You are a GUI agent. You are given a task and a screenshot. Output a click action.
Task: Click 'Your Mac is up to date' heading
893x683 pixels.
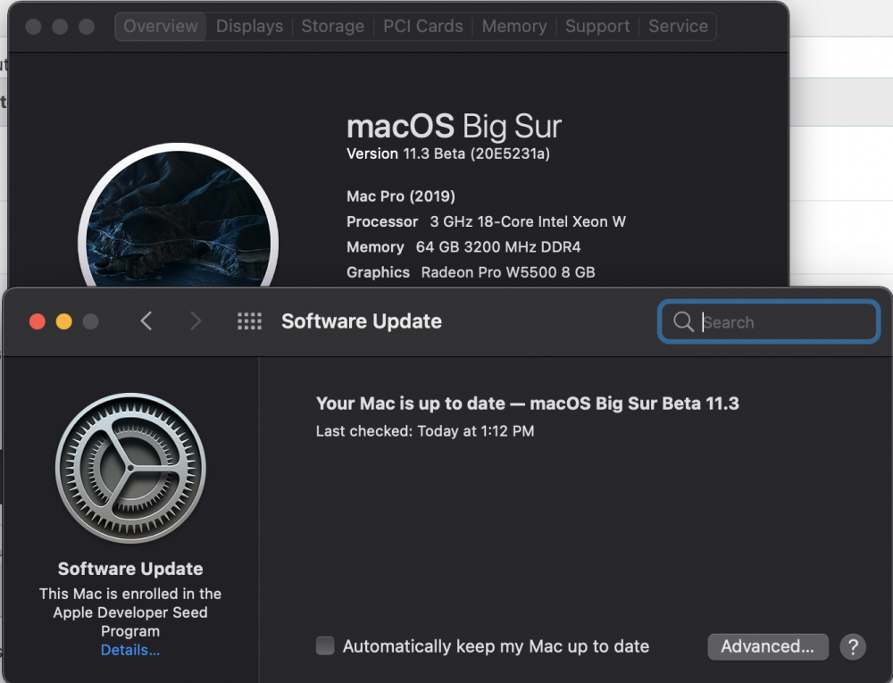click(528, 404)
